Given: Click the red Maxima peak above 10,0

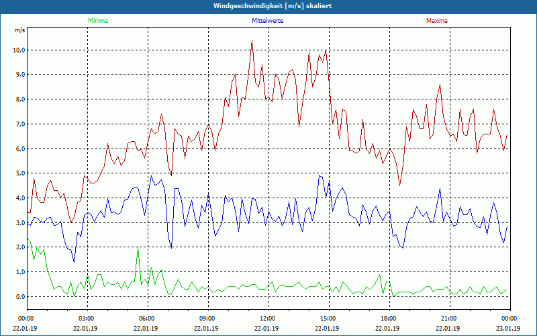Looking at the screenshot, I should pyautogui.click(x=252, y=40).
